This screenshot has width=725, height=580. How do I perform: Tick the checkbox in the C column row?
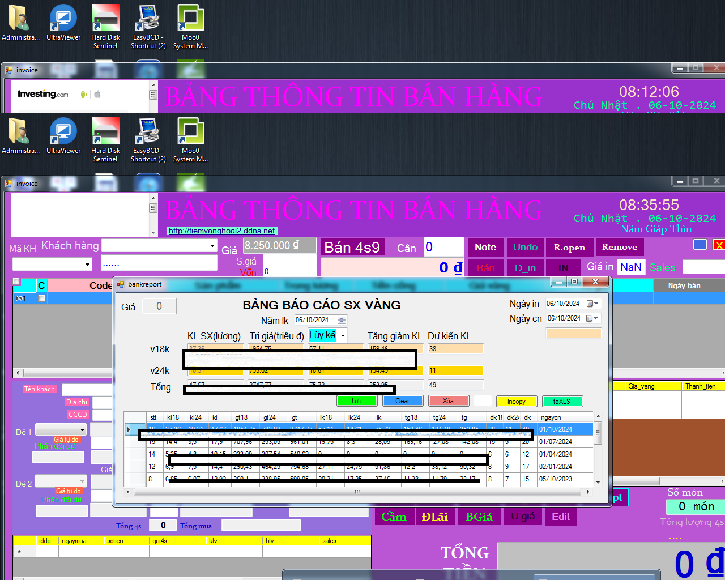click(x=41, y=298)
